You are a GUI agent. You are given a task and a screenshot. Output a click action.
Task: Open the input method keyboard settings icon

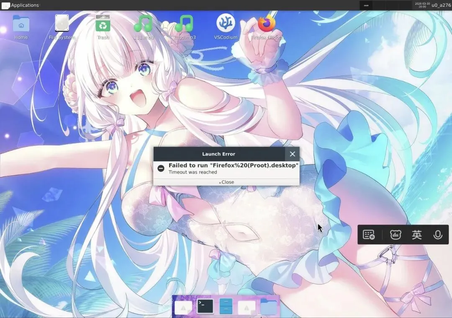coord(369,235)
